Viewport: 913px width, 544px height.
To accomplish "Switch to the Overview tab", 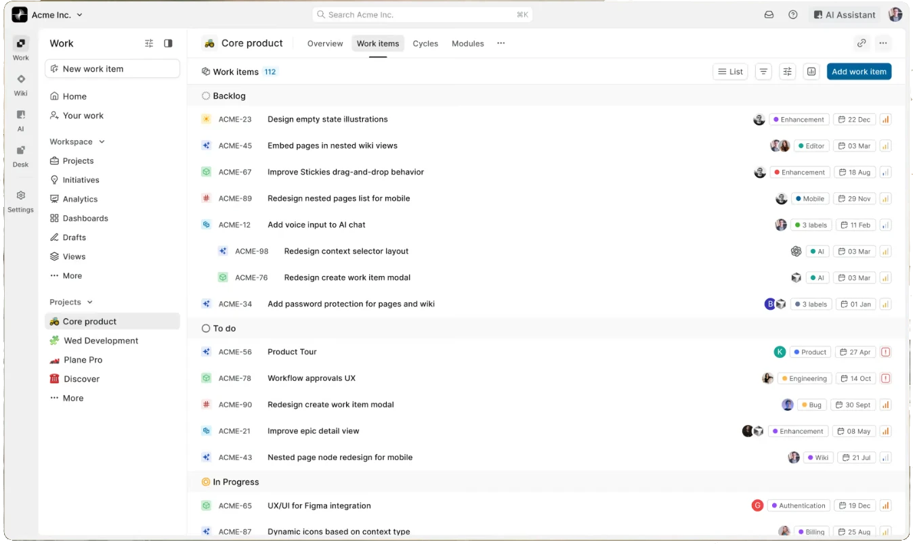I will click(325, 43).
